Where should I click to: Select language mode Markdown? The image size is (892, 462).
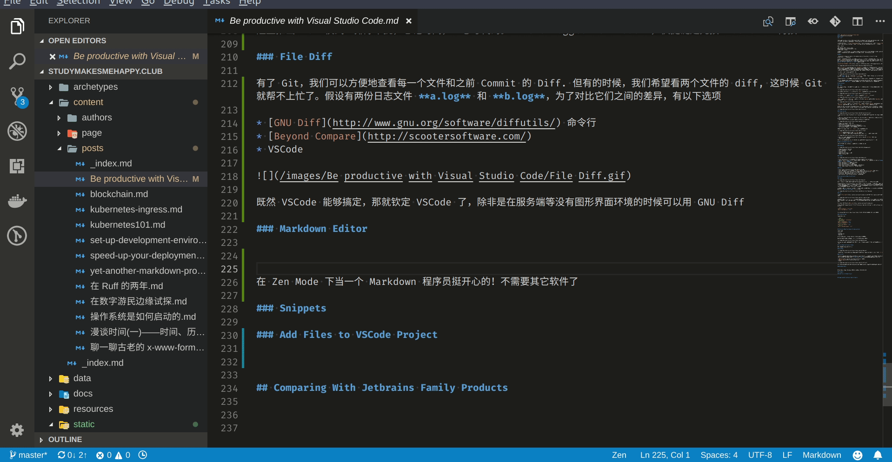[822, 455]
